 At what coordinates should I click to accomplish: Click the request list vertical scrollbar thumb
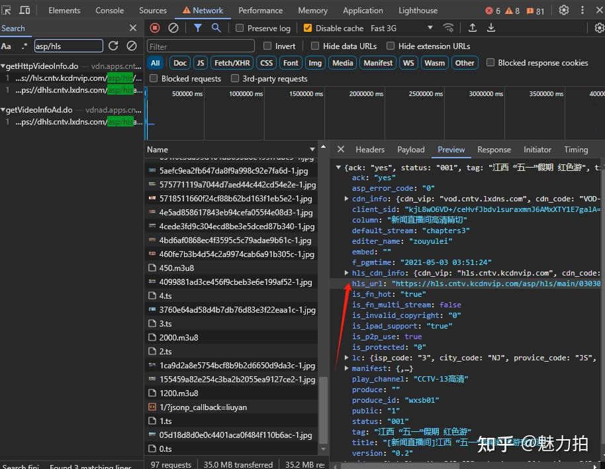point(323,410)
